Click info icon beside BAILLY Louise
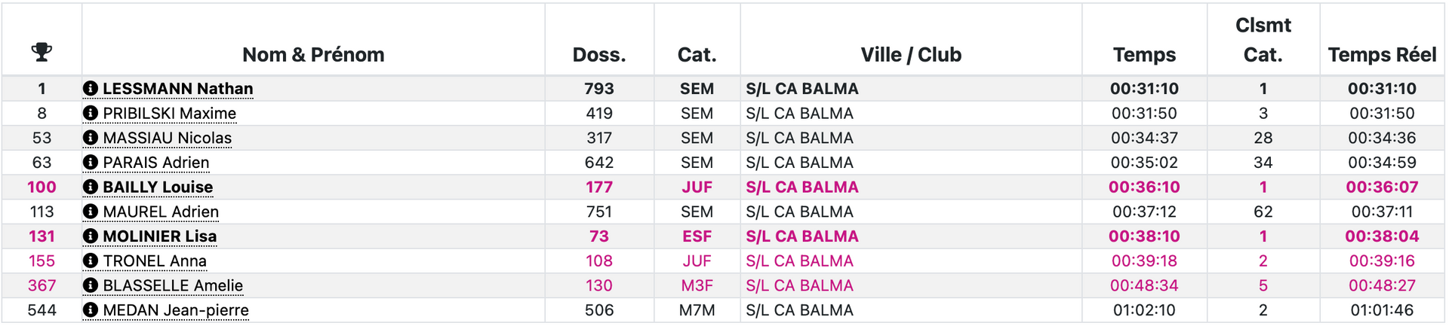Image resolution: width=1449 pixels, height=326 pixels. [91, 187]
